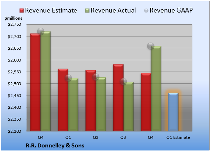Image resolution: width=210 pixels, height=151 pixels.
Task: Click the 'Q1' category label
Action: click(68, 137)
